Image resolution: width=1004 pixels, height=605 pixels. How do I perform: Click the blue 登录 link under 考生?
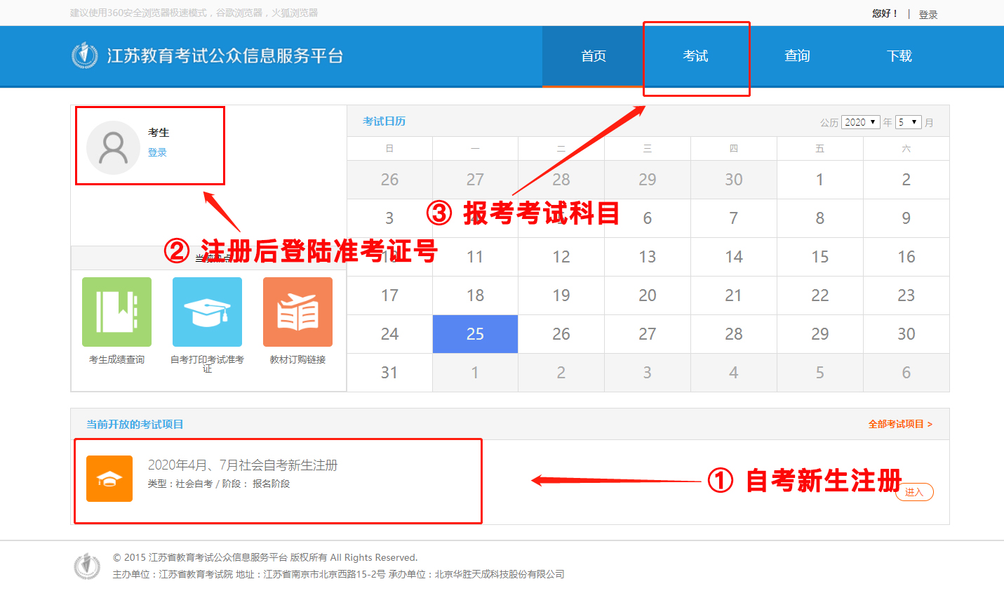click(157, 152)
